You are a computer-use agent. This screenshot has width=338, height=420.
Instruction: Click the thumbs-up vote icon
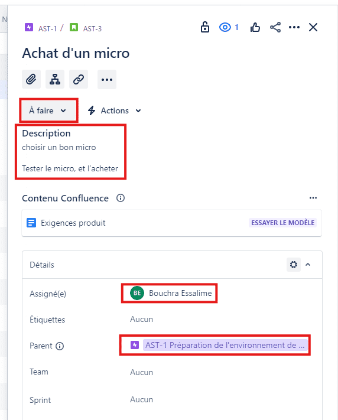click(x=255, y=27)
